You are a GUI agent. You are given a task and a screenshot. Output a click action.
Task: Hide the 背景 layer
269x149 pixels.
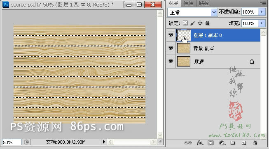[171, 61]
